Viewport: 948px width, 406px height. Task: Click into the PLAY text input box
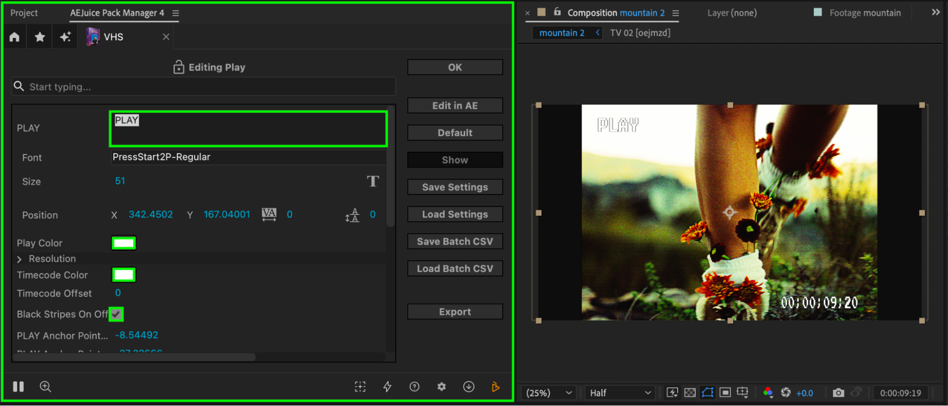(249, 129)
